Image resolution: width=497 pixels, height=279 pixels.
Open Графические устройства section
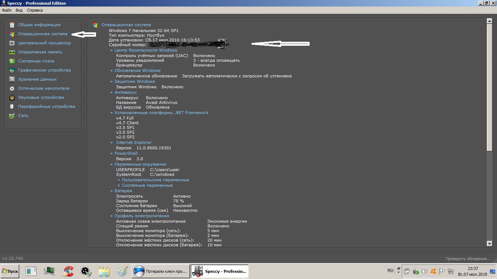[44, 70]
